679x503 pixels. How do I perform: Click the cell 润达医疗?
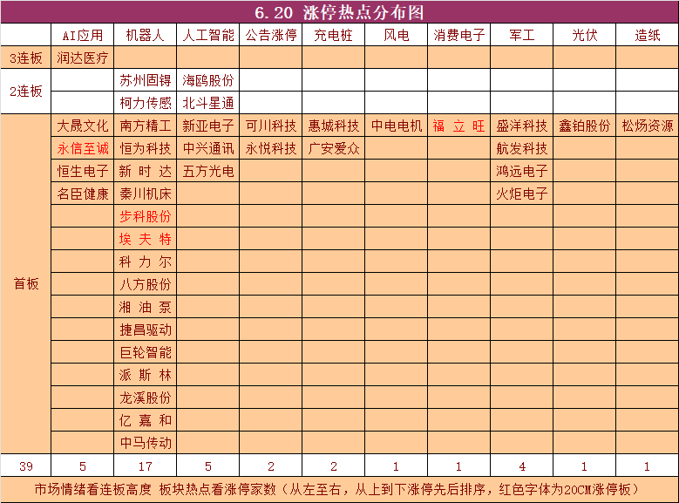(x=82, y=58)
